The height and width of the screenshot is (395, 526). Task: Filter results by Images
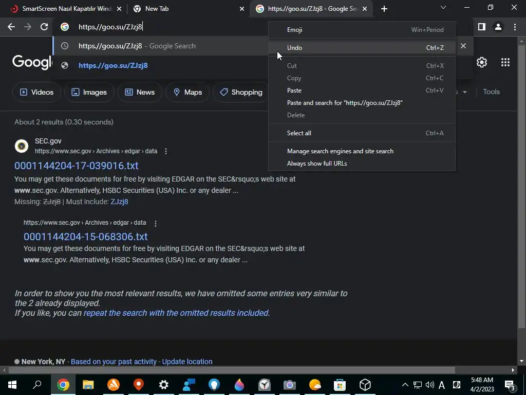click(x=89, y=92)
